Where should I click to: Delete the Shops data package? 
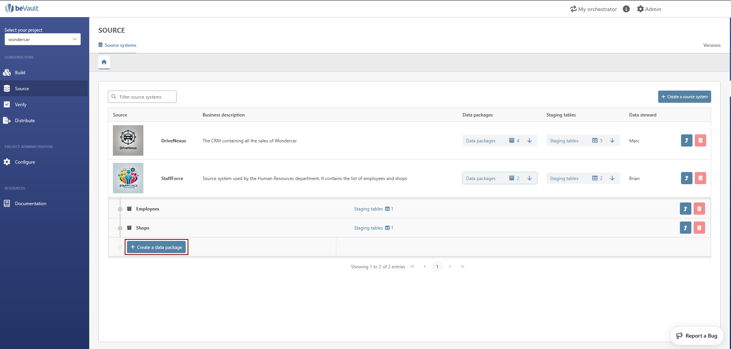pos(699,228)
